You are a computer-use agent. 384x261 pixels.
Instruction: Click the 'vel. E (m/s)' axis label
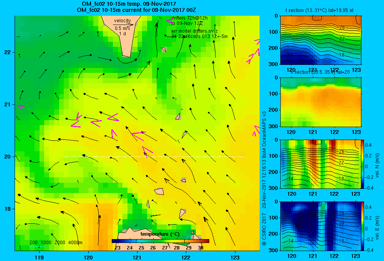[377, 228]
